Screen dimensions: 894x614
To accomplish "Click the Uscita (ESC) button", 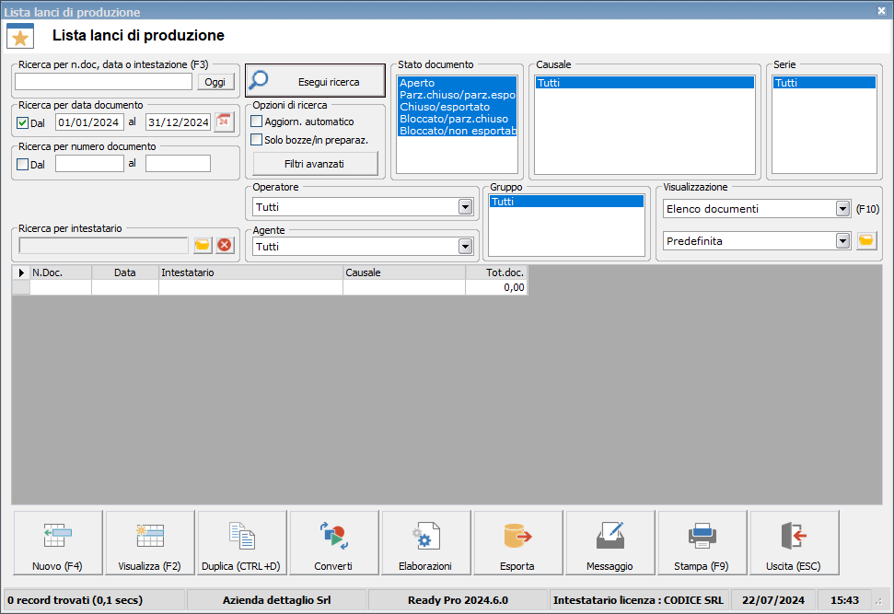I will [x=794, y=543].
